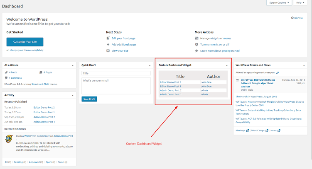Open Admin Demo Post 1 in Activity list

pyautogui.click(x=44, y=122)
